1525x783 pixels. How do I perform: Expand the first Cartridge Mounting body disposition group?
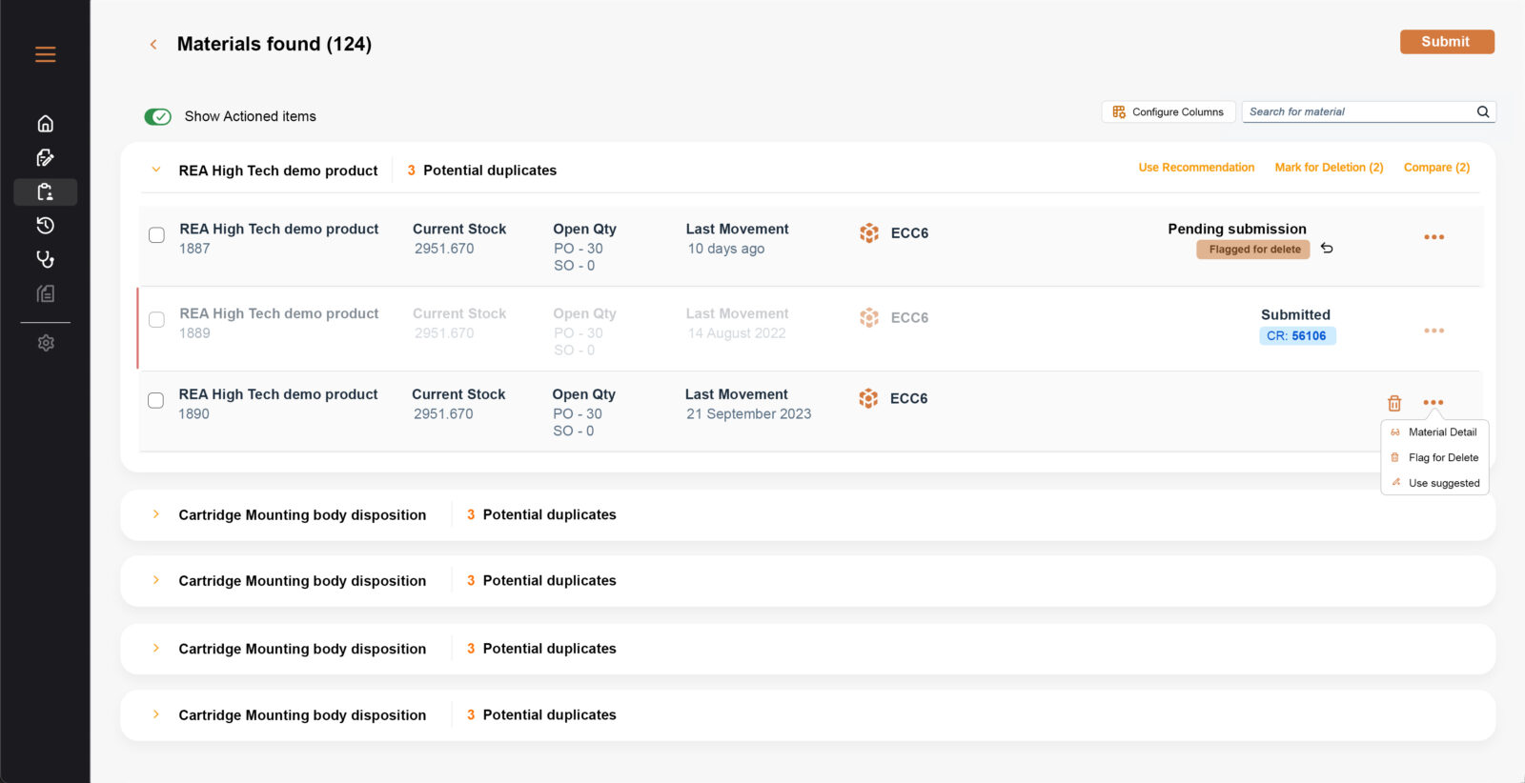[x=156, y=514]
